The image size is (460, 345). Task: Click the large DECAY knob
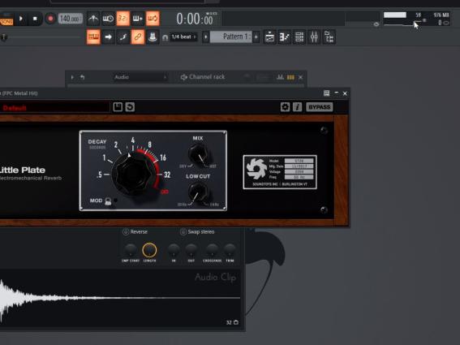click(x=134, y=174)
